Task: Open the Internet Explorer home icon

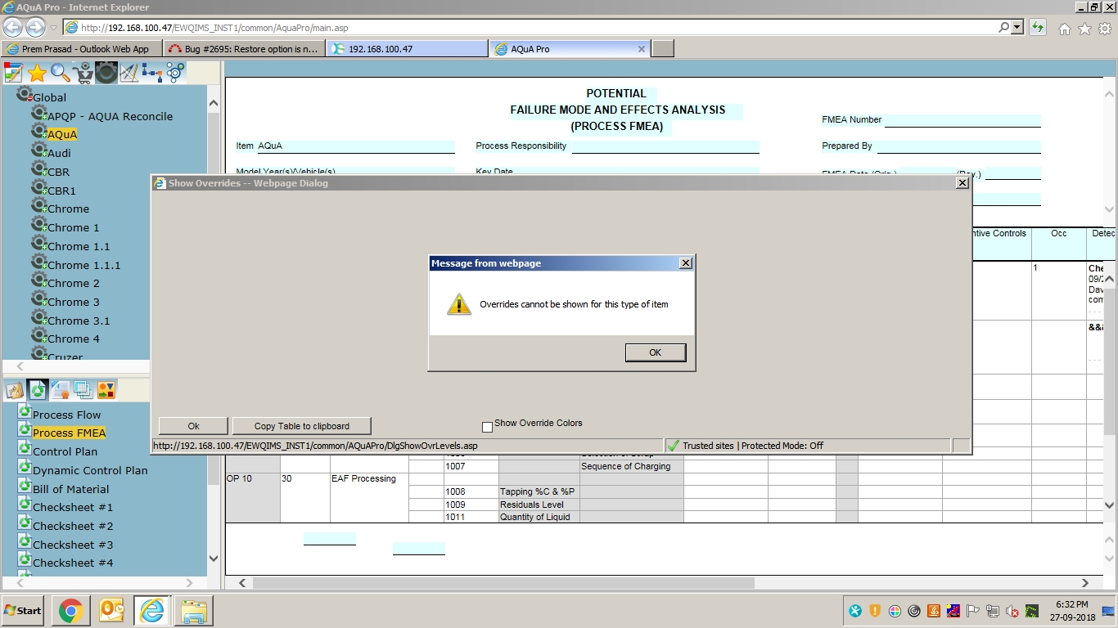Action: 1065,29
